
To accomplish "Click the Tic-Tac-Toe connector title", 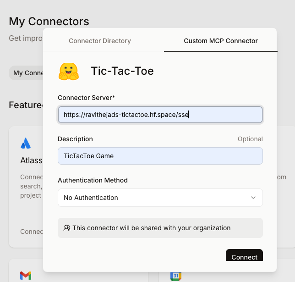I will 122,71.
